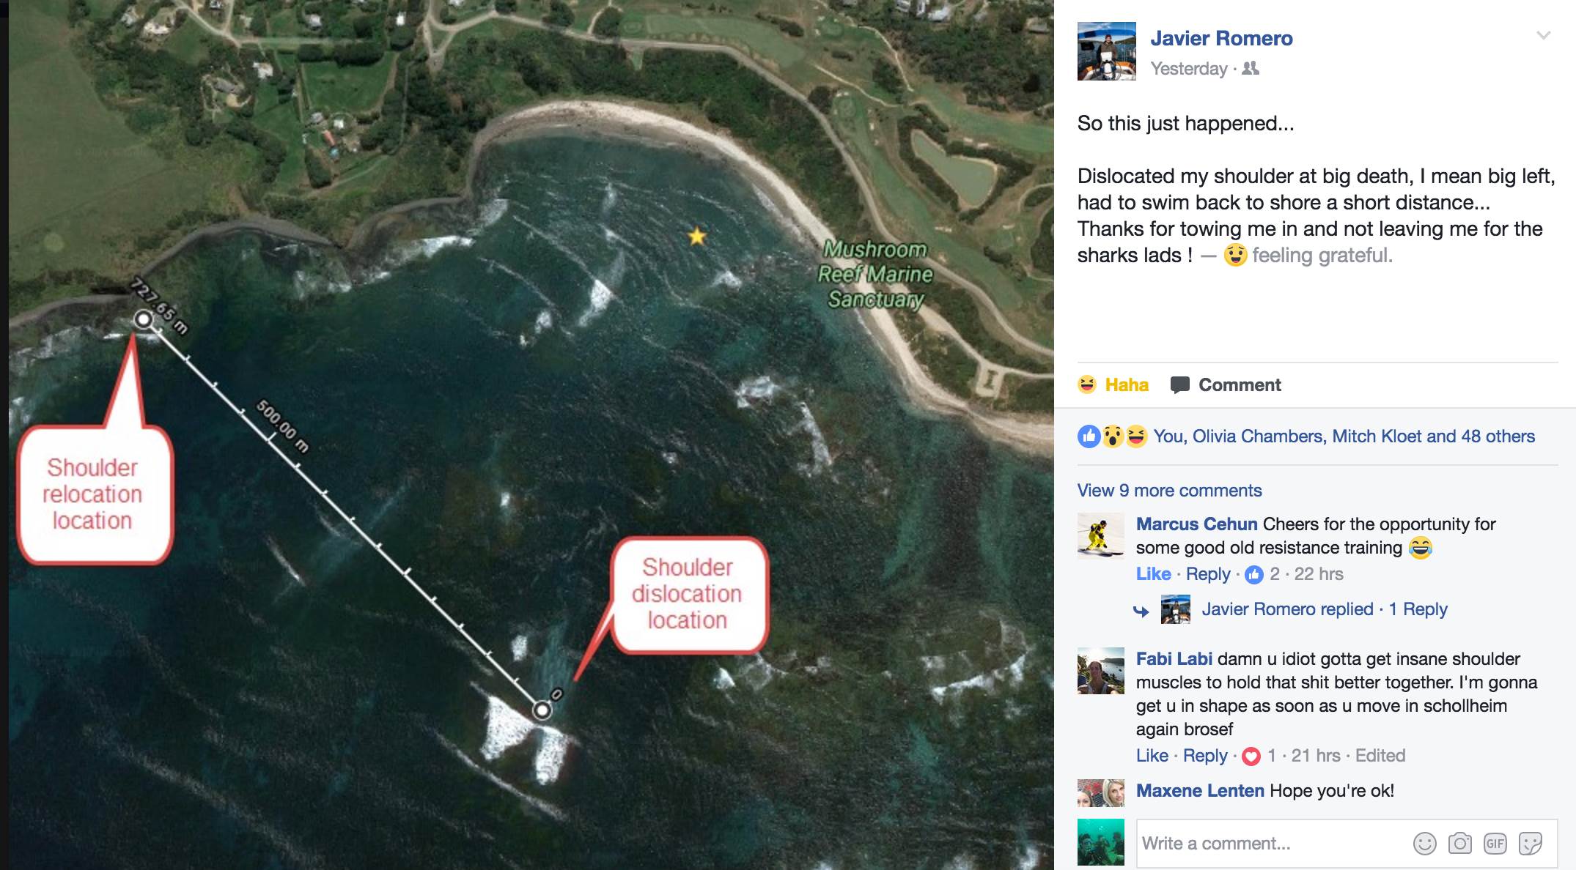This screenshot has width=1576, height=870.
Task: Expand Javier Romero replied 1 Reply thread
Action: tap(1324, 609)
